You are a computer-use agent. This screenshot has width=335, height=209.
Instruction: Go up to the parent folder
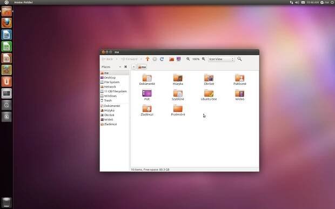[148, 59]
